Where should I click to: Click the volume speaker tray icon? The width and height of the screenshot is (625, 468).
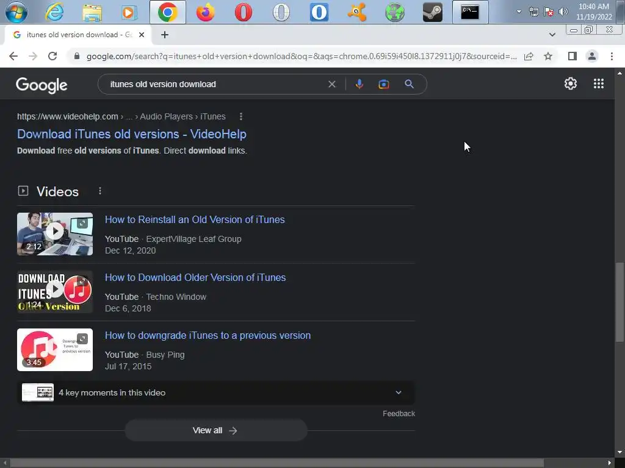click(563, 12)
